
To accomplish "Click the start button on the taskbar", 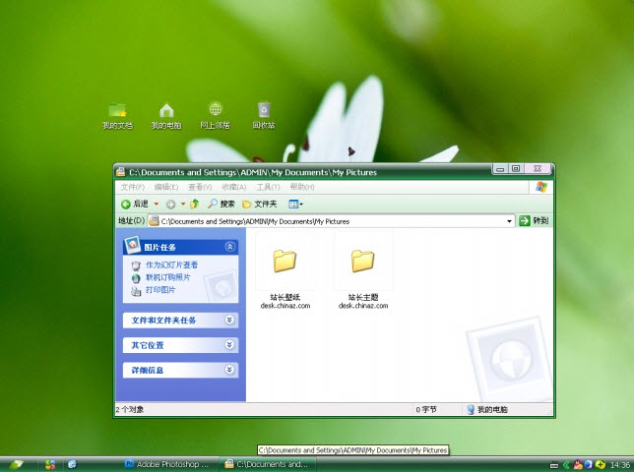I will point(17,465).
